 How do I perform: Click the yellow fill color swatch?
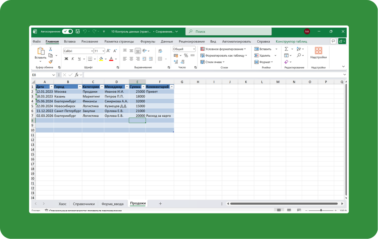click(101, 59)
